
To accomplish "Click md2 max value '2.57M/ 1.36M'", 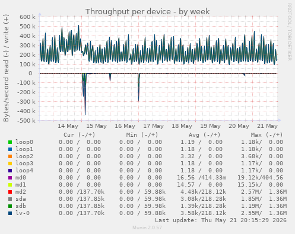I will (264, 192).
